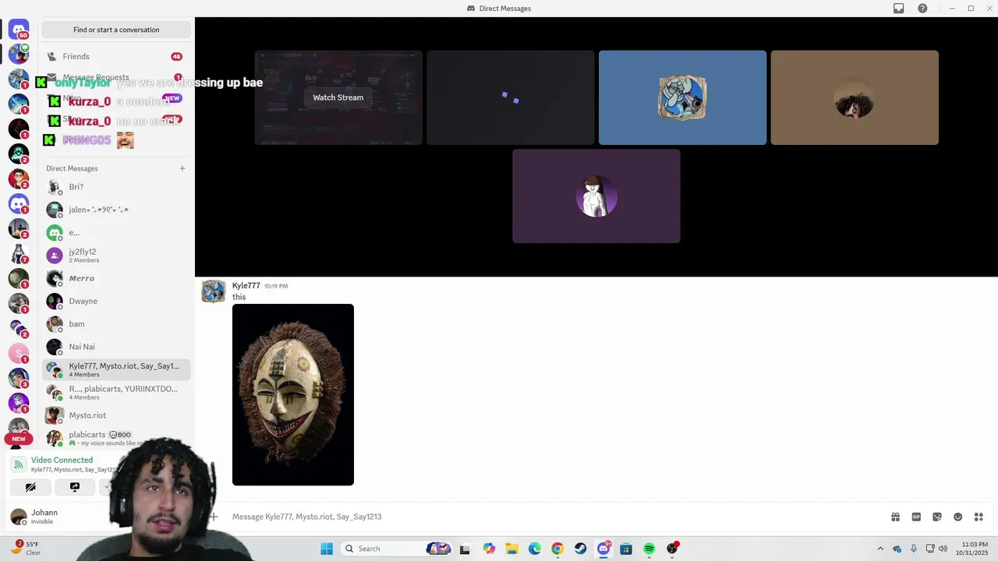This screenshot has height=561, width=998.
Task: Open the GIF picker icon
Action: [916, 517]
